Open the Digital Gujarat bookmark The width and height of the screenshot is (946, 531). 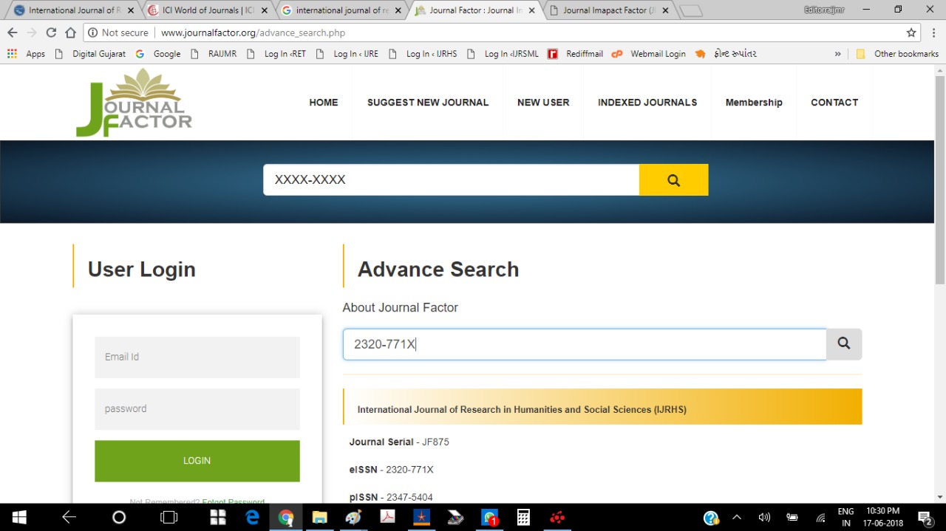[90, 54]
